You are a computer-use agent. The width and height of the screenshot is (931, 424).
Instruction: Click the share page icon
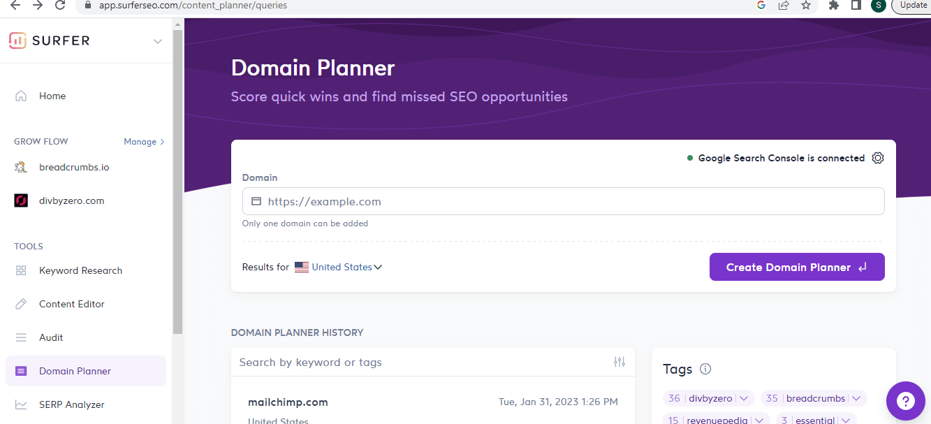(x=784, y=5)
